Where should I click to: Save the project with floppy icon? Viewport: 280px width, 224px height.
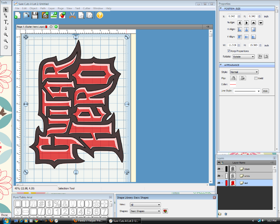pyautogui.click(x=35, y=15)
